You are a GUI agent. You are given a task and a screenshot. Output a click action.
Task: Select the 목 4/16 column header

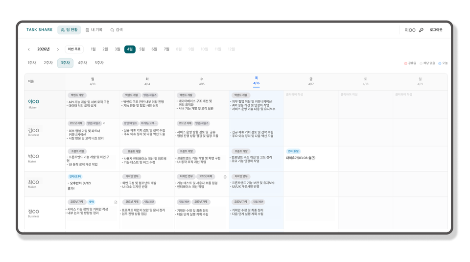click(x=256, y=81)
